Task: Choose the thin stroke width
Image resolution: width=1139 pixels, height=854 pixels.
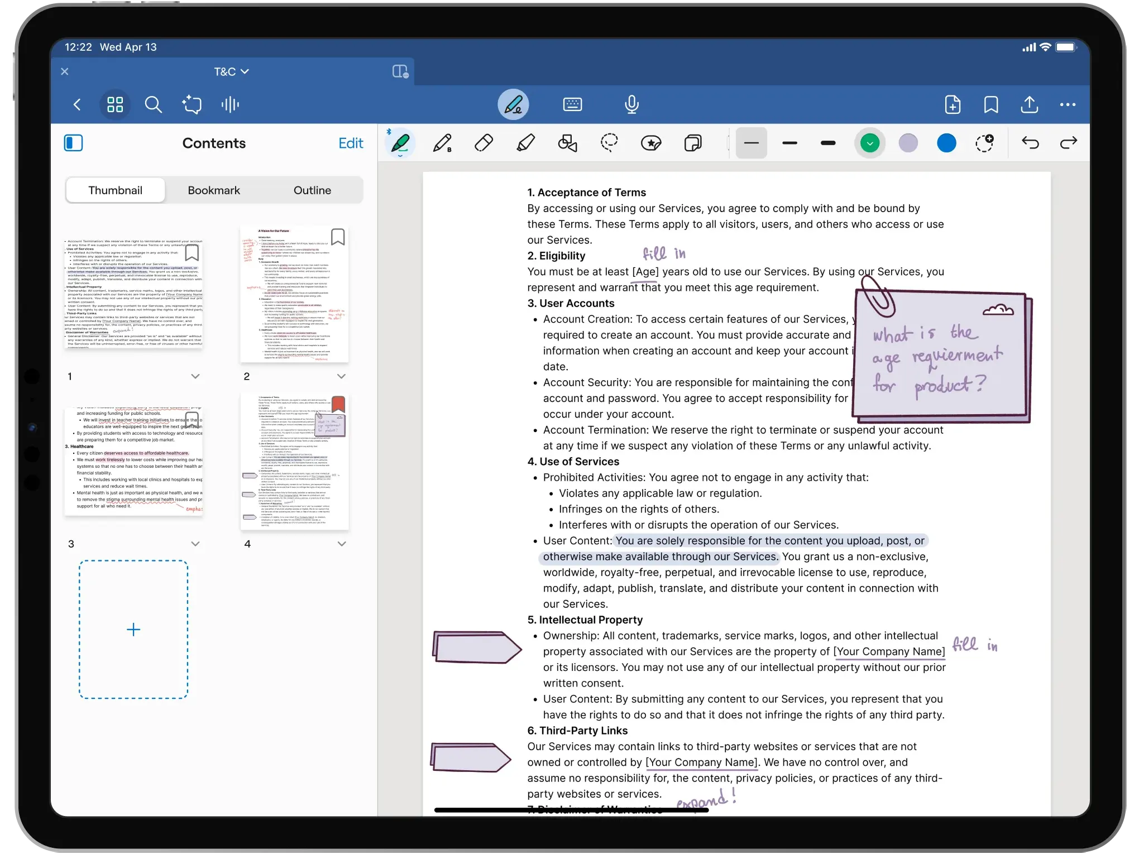Action: coord(752,143)
